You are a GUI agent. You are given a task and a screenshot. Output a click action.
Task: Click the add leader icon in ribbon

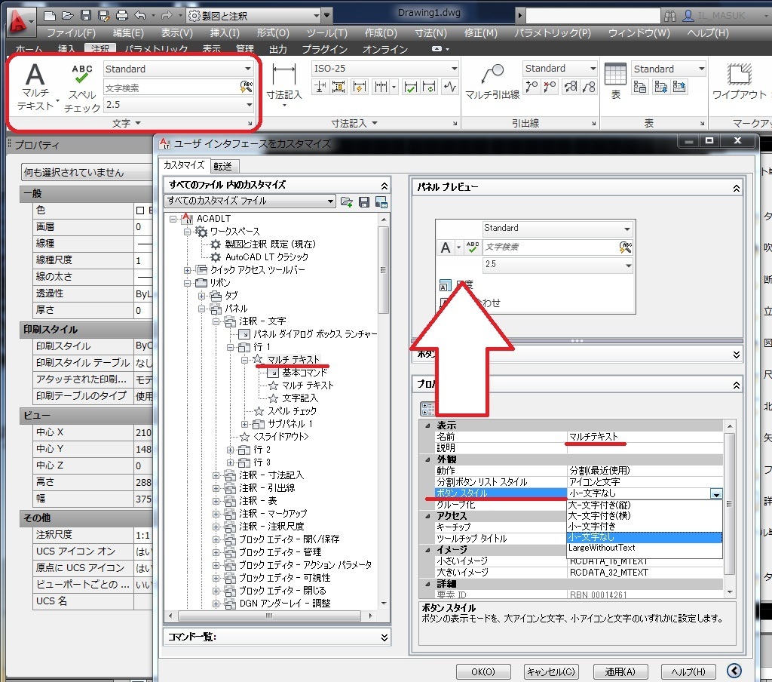(x=532, y=88)
